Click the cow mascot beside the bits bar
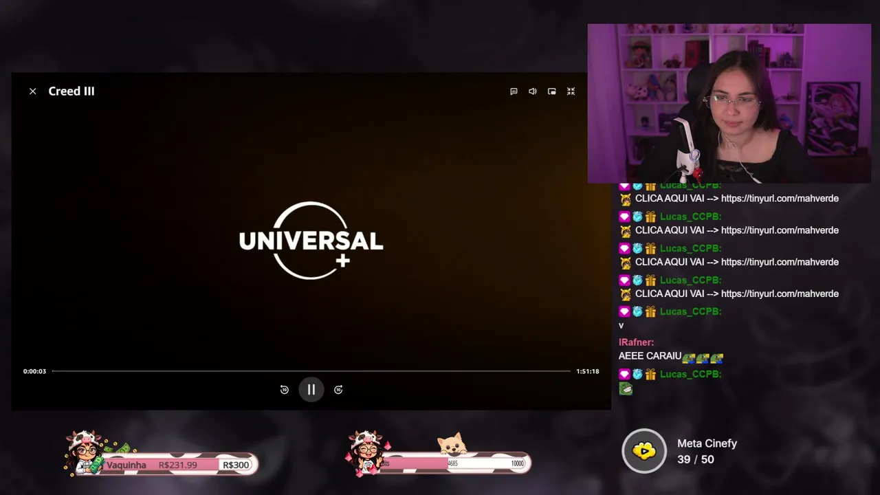This screenshot has height=495, width=880. (366, 454)
